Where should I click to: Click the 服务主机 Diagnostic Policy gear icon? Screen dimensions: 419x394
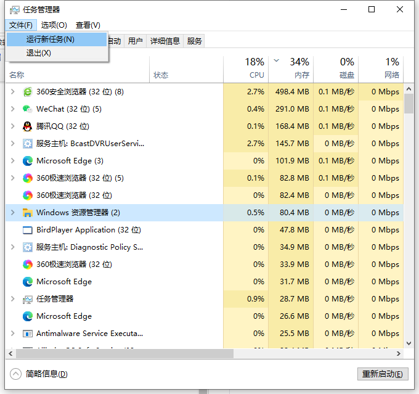click(x=28, y=247)
